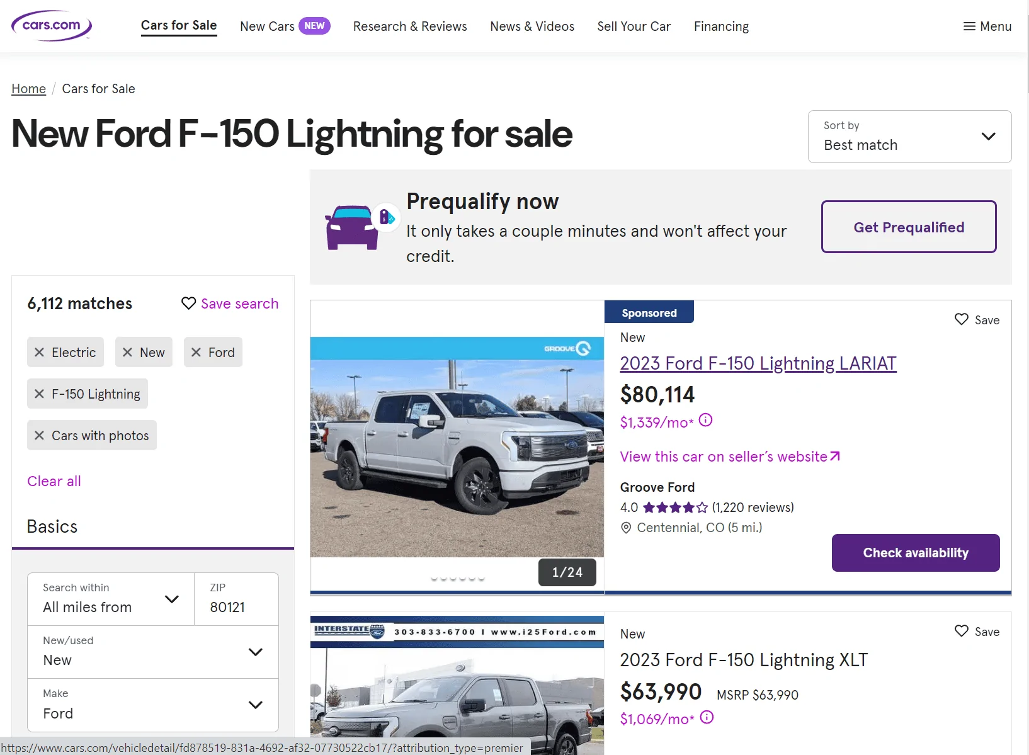This screenshot has width=1029, height=755.
Task: Remove the Cars with photos filter chip
Action: (x=39, y=436)
